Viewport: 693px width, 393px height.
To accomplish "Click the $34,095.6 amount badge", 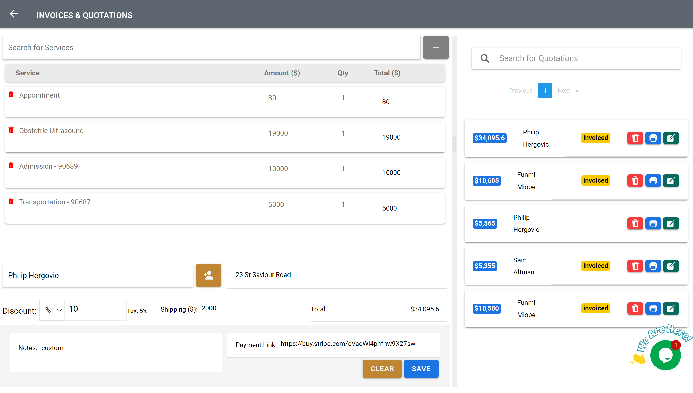I will tap(489, 138).
